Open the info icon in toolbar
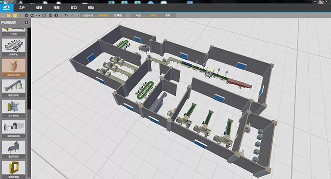The height and width of the screenshot is (179, 331). tap(56, 16)
